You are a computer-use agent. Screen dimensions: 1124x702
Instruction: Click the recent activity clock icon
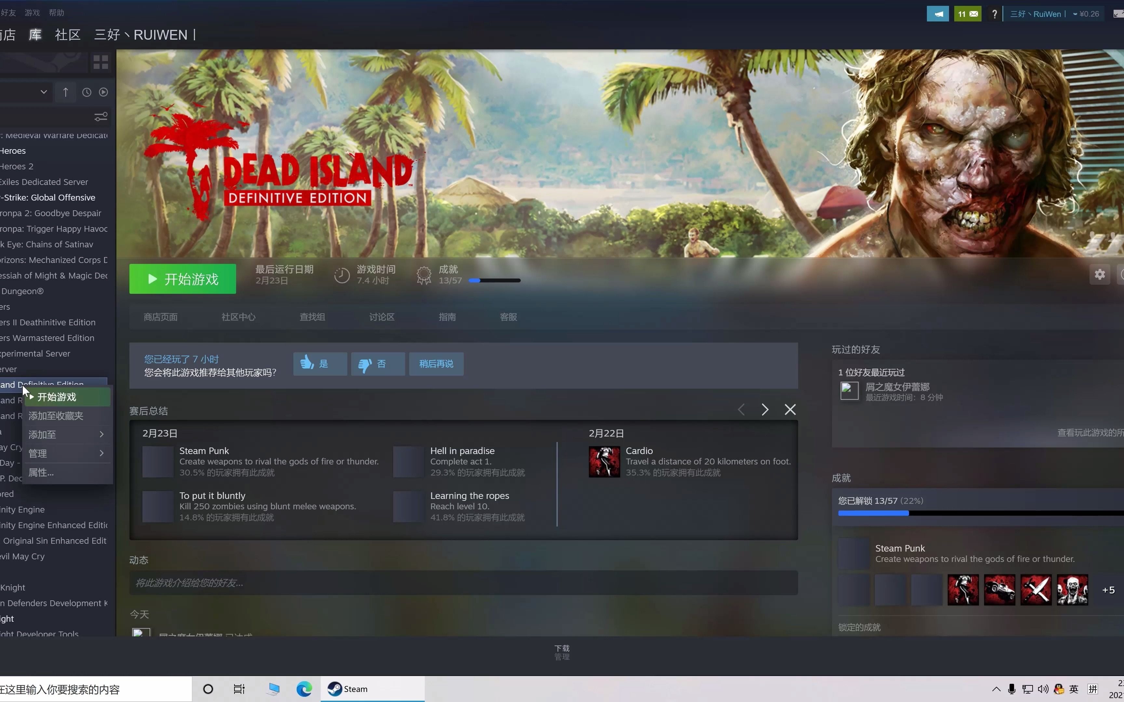tap(87, 92)
